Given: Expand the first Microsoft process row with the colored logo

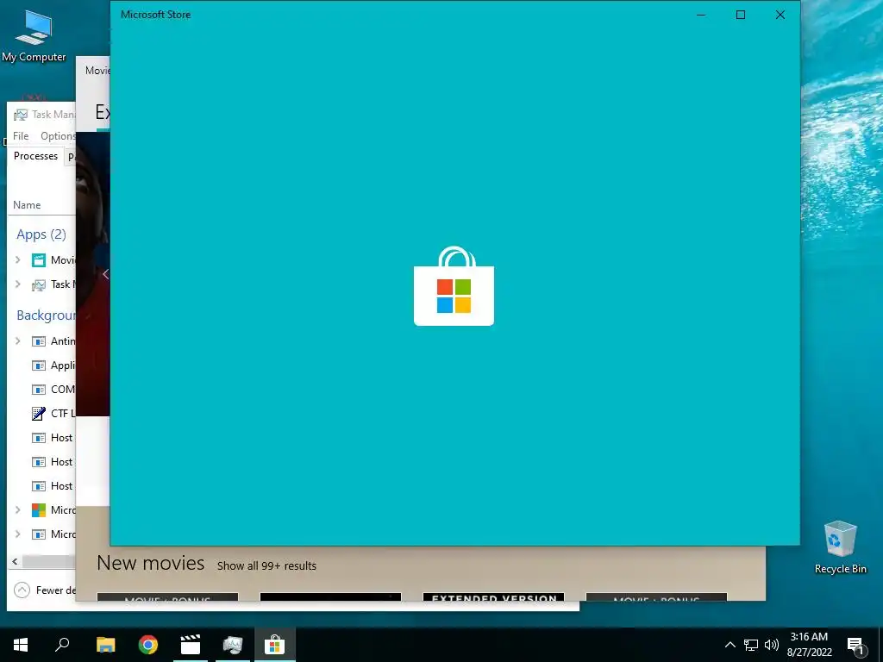Looking at the screenshot, I should [17, 509].
